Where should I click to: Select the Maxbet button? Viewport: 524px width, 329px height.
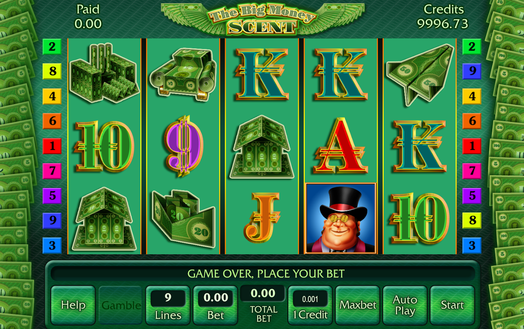point(358,305)
